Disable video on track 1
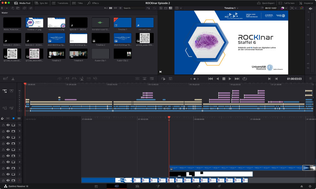Viewport: 316px width, 189px height. 13,180
